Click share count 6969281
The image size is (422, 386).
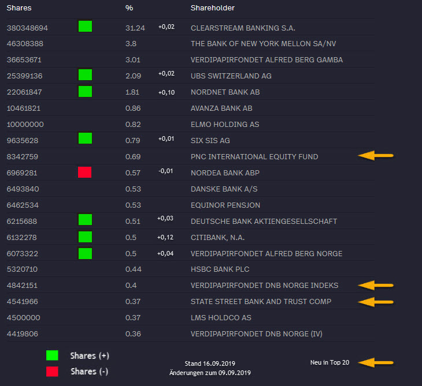click(22, 173)
